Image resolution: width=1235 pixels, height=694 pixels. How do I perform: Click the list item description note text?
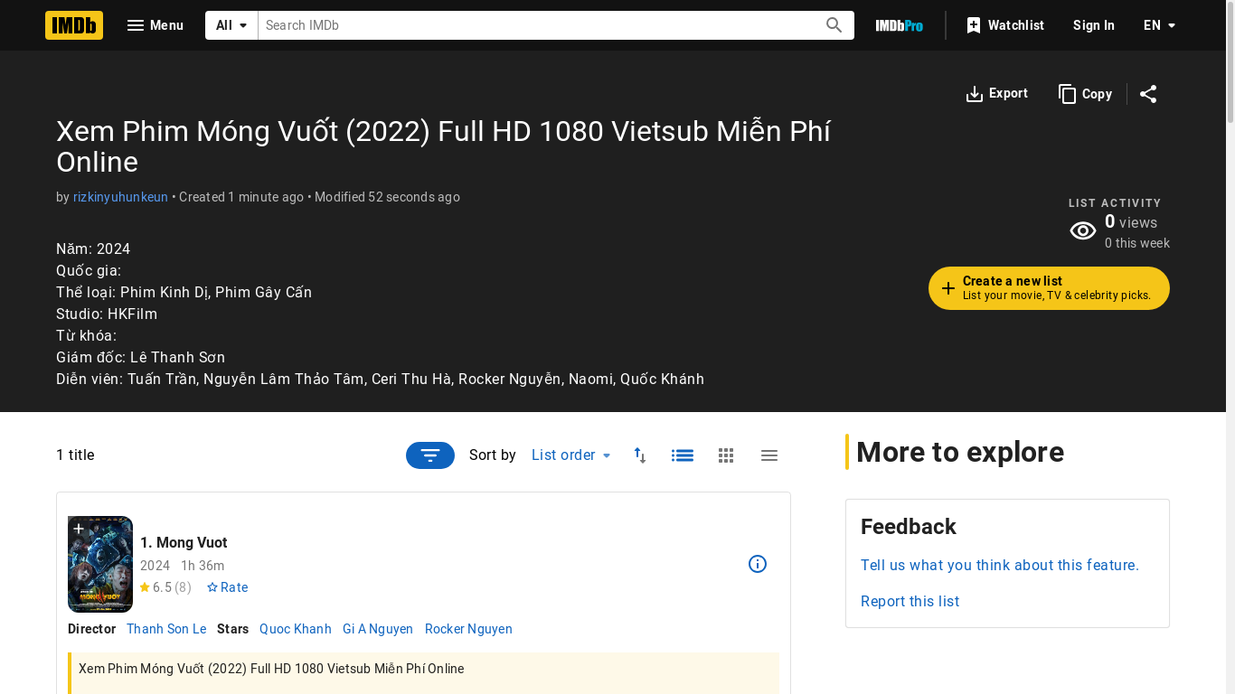click(x=271, y=669)
